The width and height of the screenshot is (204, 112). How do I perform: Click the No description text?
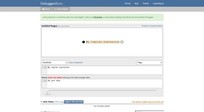64,26
